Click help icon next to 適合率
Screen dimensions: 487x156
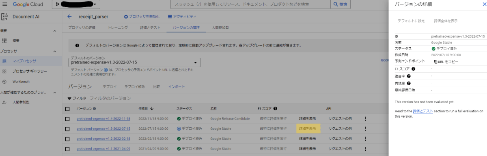click(x=409, y=76)
